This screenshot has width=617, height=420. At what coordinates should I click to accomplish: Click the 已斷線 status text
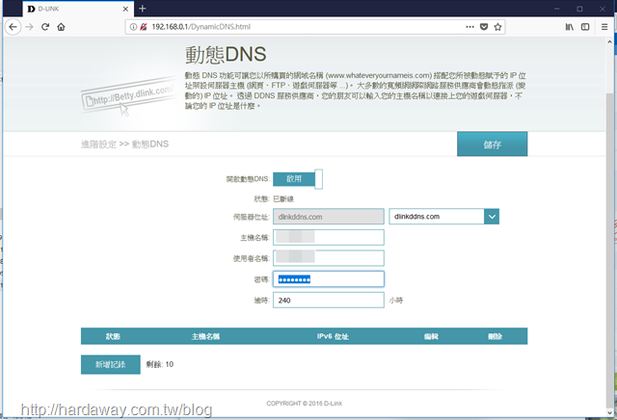283,199
